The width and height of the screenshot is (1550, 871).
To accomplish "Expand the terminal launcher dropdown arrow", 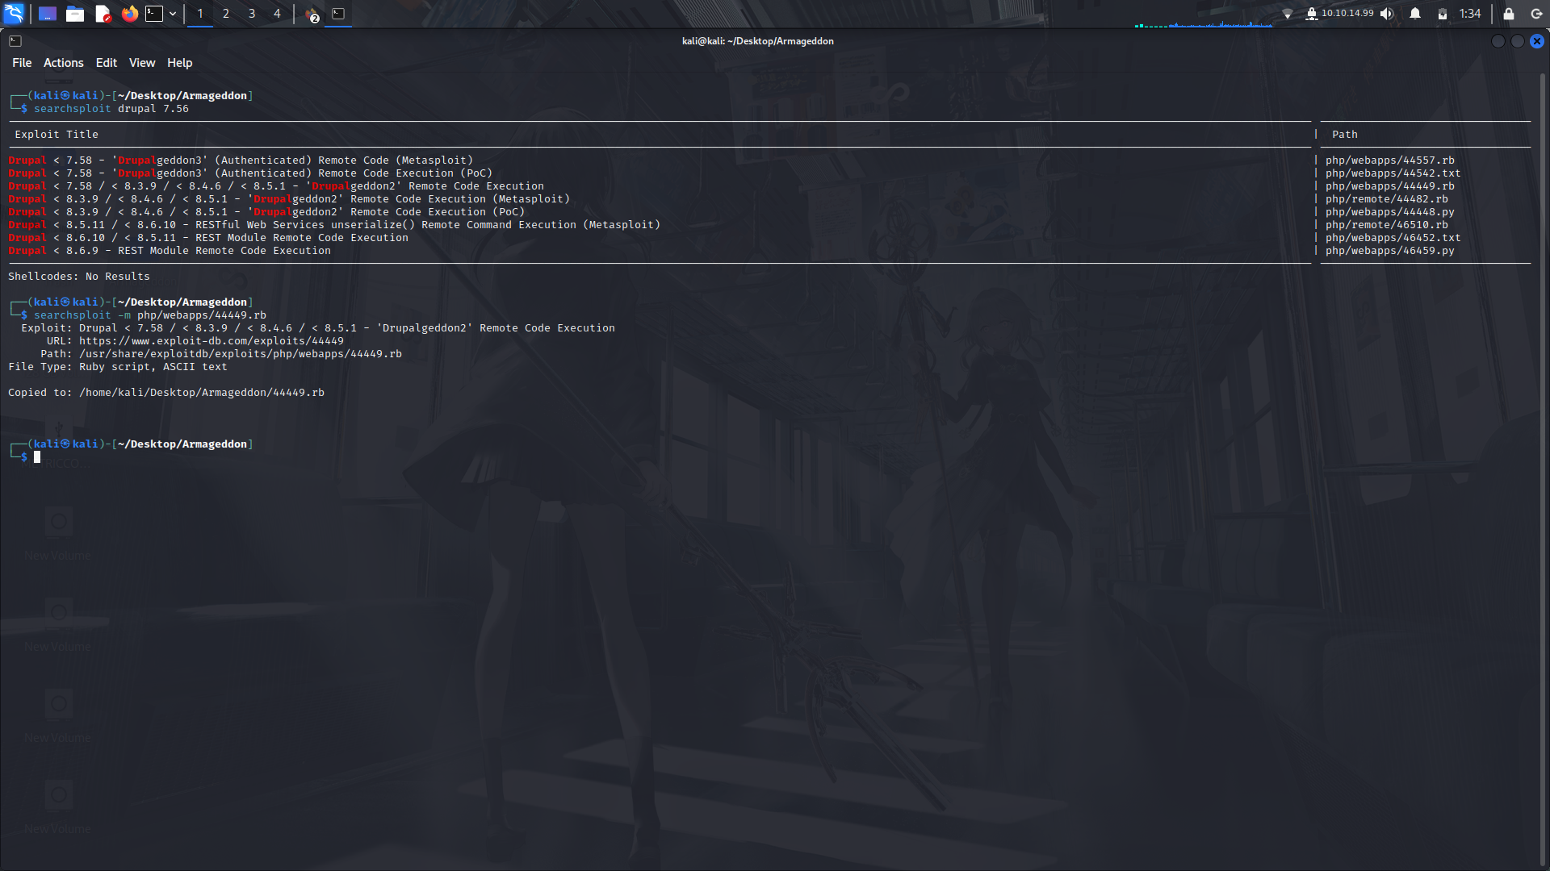I will pos(173,14).
